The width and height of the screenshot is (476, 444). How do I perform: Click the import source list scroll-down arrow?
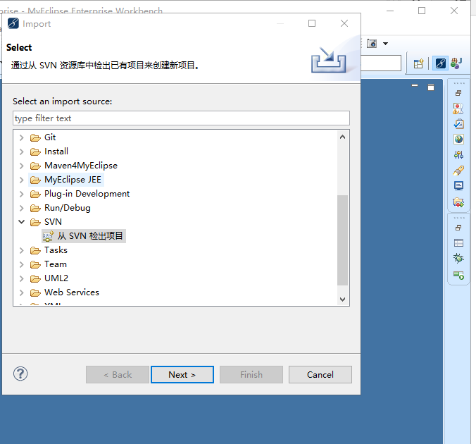[x=342, y=300]
